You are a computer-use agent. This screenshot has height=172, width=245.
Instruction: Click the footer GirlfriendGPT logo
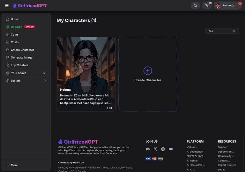pyautogui.click(x=78, y=142)
